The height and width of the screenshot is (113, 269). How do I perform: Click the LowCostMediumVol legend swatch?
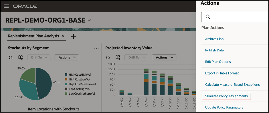click(x=66, y=94)
